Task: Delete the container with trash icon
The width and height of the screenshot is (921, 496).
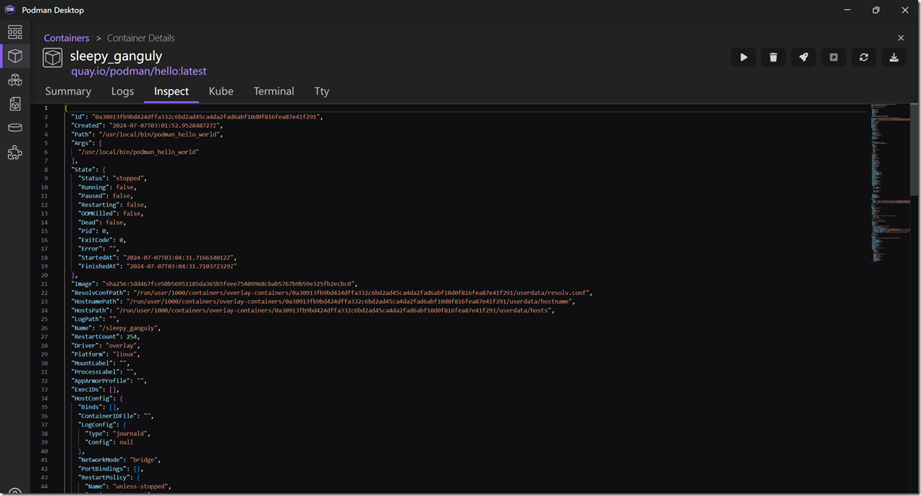Action: click(773, 58)
